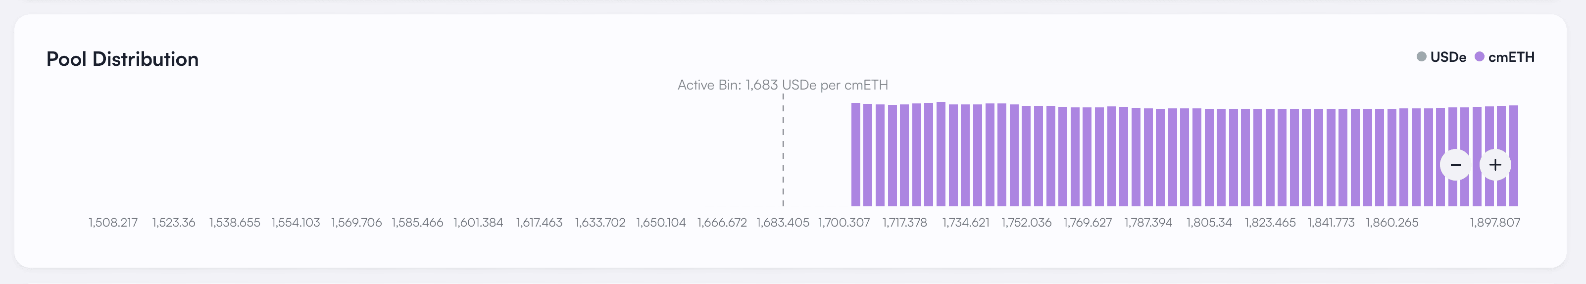Click the 1,554.103 axis label
The width and height of the screenshot is (1586, 284).
[296, 222]
